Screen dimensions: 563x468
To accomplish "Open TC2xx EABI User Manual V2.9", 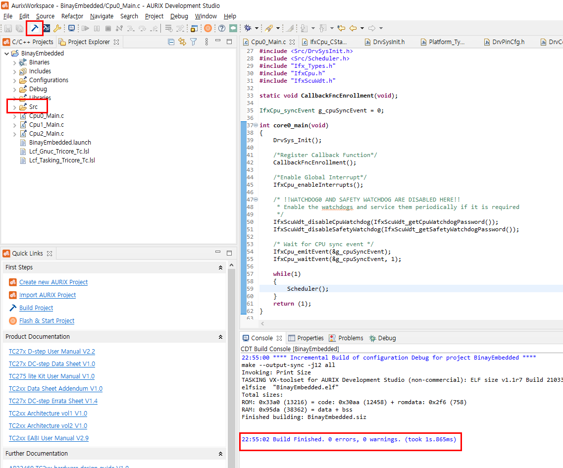I will pos(49,438).
